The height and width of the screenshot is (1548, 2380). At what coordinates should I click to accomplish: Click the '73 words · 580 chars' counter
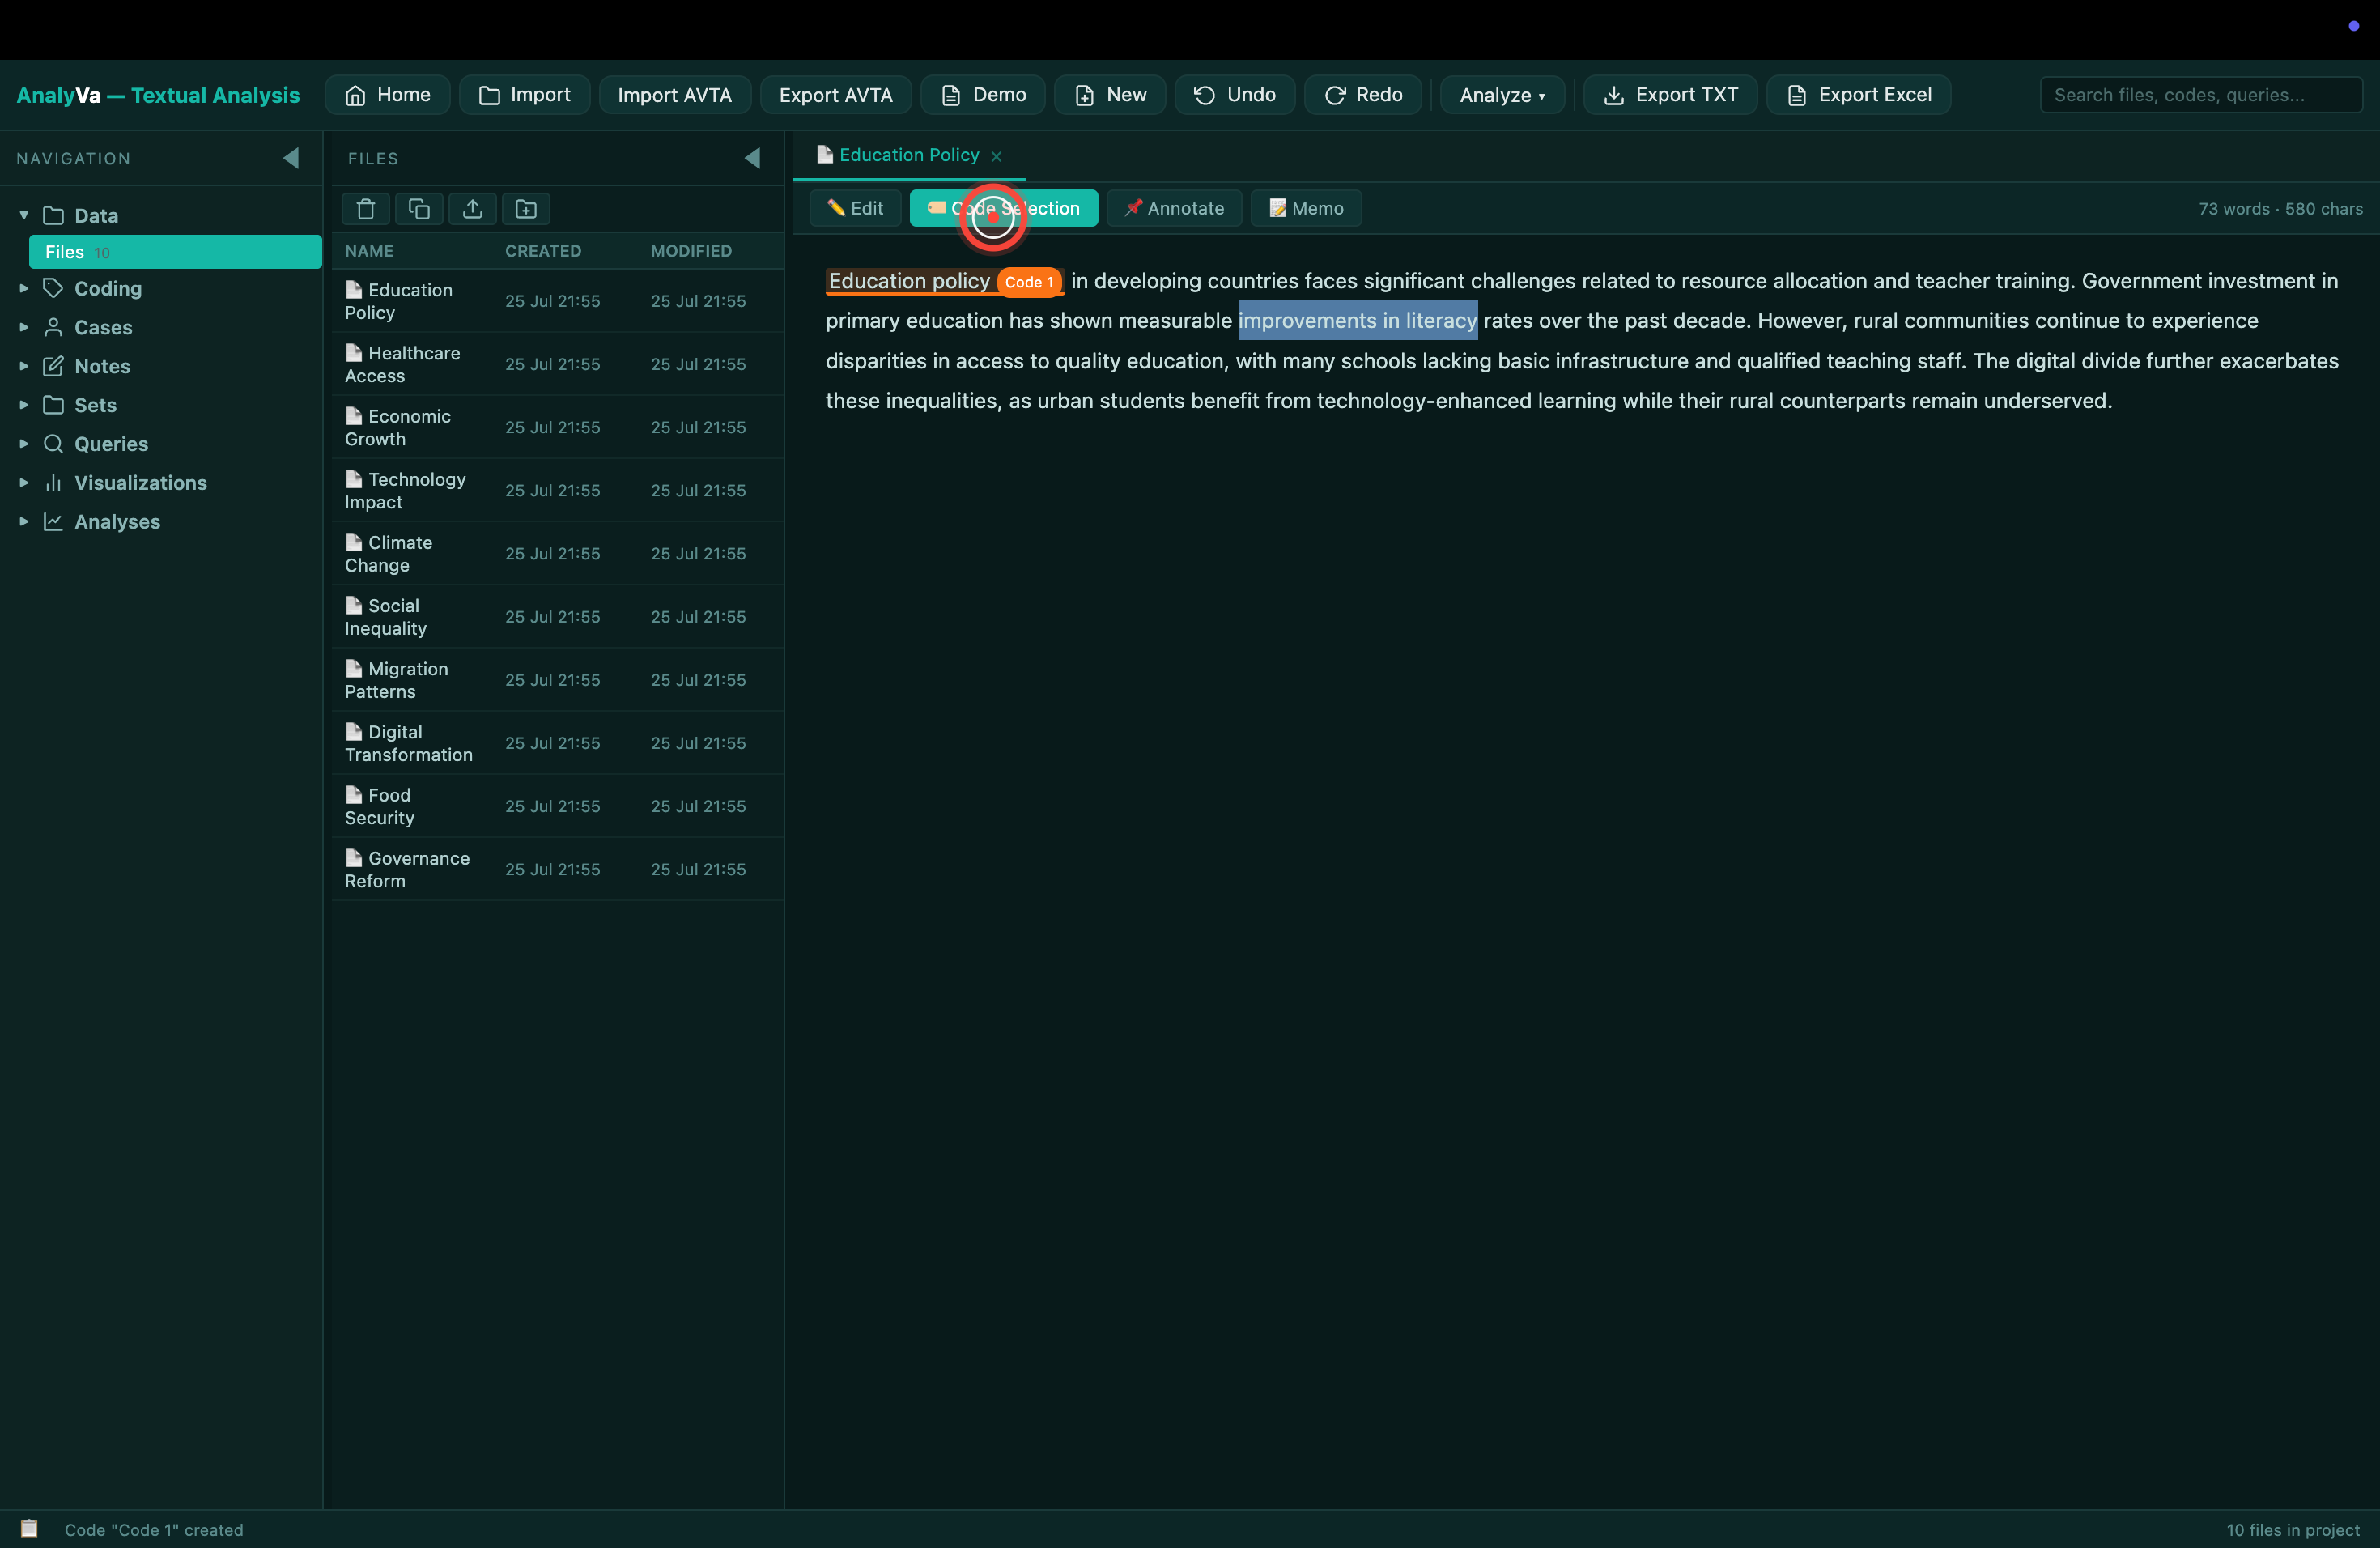point(2280,209)
